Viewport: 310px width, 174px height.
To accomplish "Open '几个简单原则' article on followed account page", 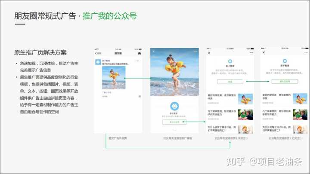I will [x=276, y=113].
